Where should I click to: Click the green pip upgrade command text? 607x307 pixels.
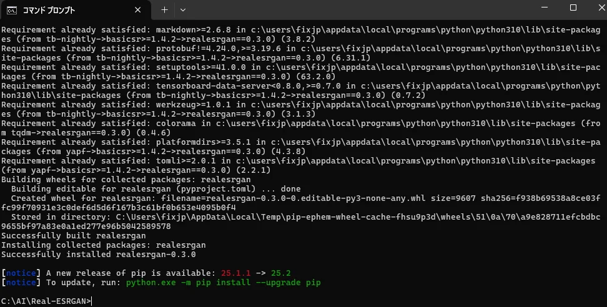[223, 283]
